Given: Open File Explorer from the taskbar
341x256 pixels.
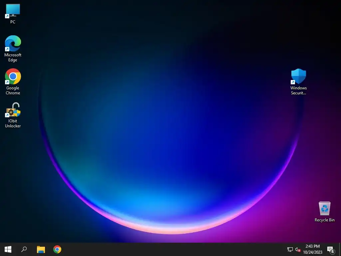Looking at the screenshot, I should [41, 249].
